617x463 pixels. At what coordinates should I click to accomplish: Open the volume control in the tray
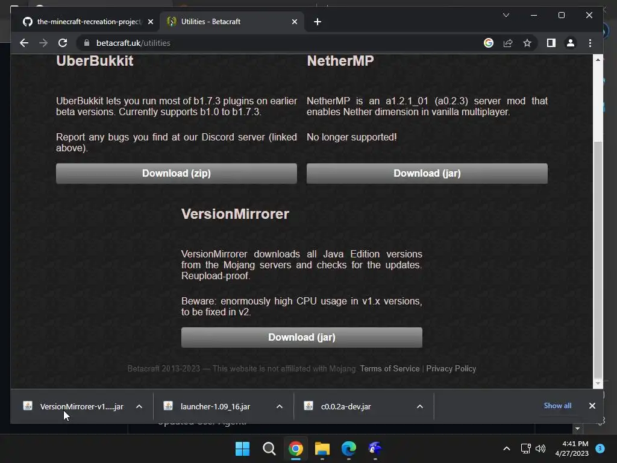click(x=540, y=449)
